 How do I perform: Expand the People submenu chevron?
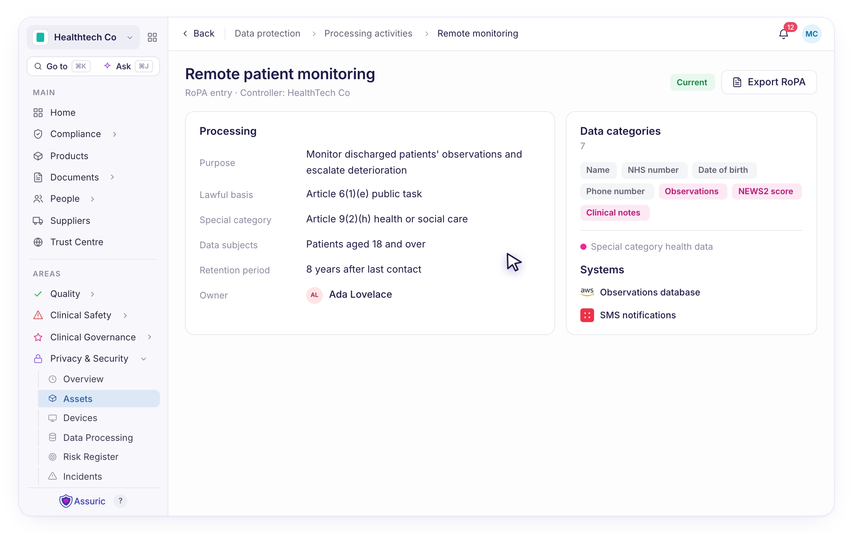click(93, 199)
